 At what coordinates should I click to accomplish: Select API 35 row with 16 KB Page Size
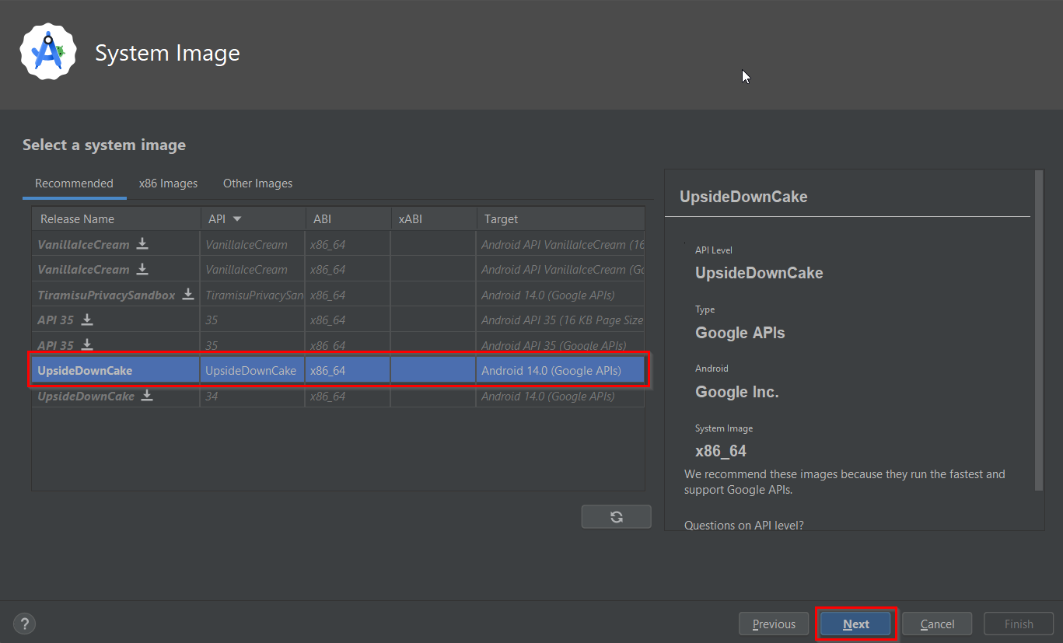[x=338, y=320]
